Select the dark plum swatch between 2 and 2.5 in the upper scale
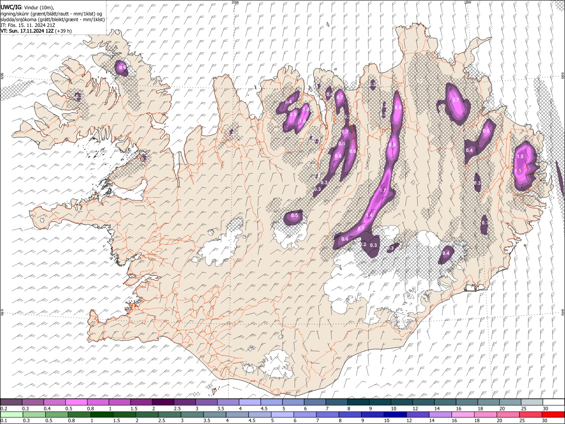Screen dimensions: 565x424 click(x=163, y=402)
